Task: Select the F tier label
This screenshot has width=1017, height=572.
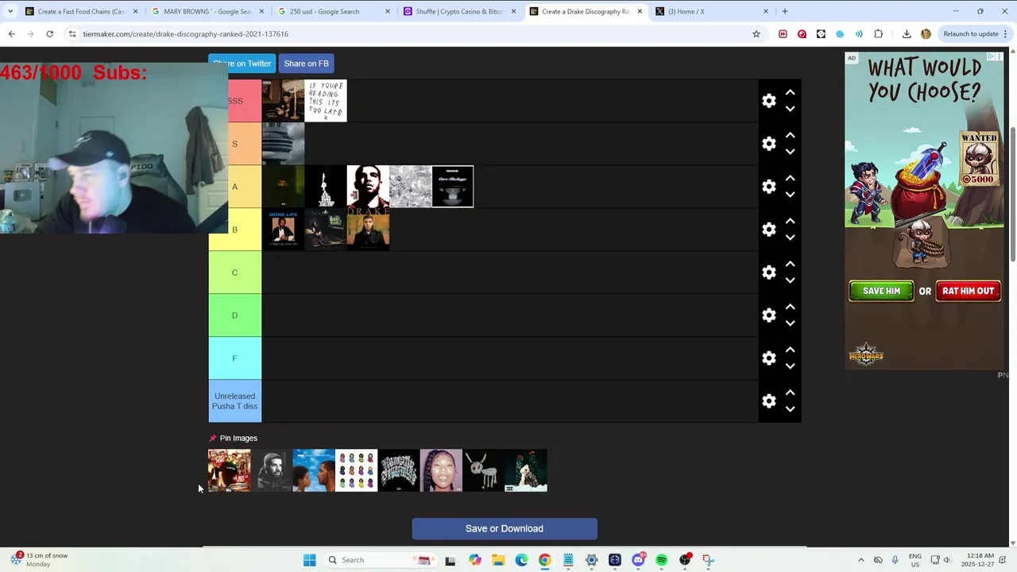Action: click(234, 358)
